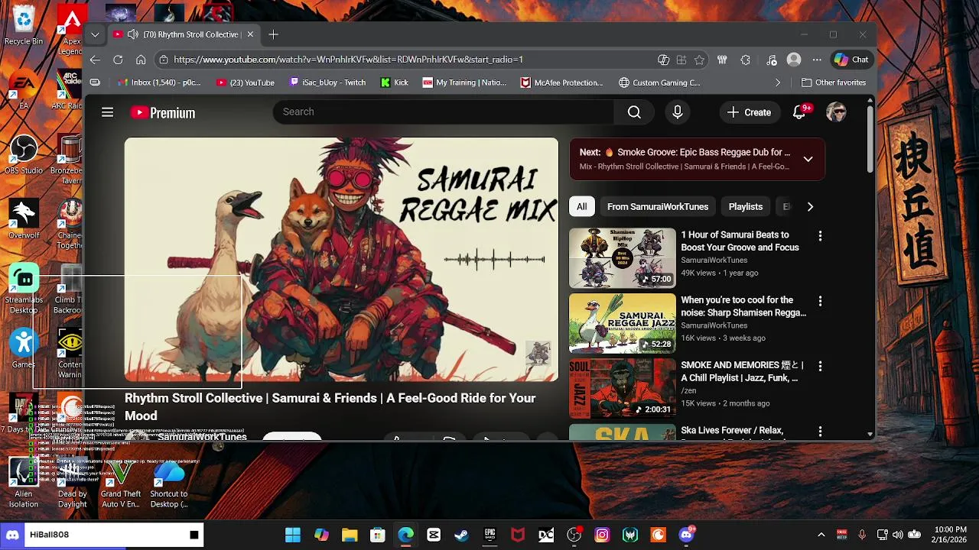
Task: Open Windows Start menu
Action: tap(293, 535)
